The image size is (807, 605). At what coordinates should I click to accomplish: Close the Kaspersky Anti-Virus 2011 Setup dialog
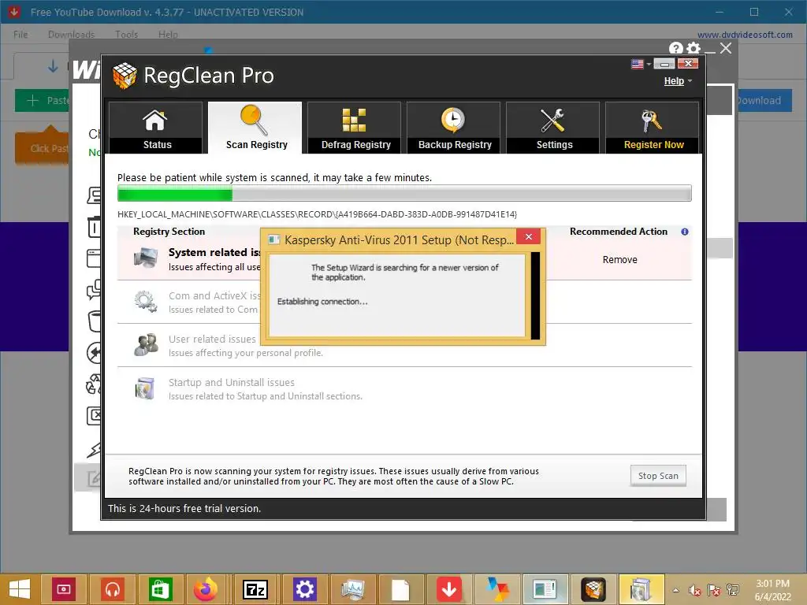[528, 236]
